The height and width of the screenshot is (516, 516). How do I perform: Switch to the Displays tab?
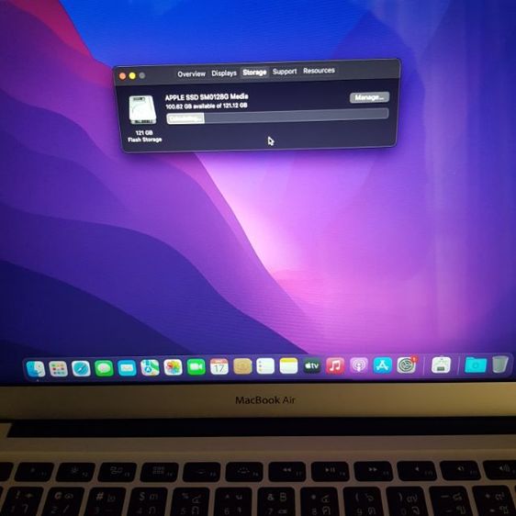(224, 73)
